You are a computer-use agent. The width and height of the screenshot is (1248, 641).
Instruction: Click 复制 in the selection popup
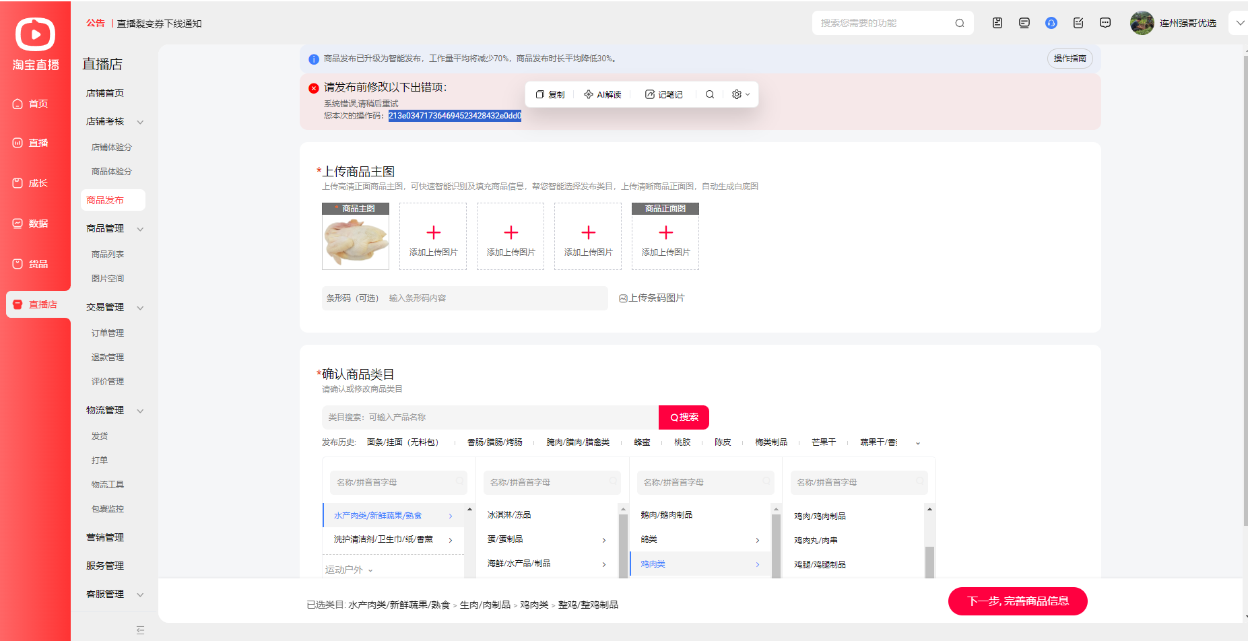(x=550, y=94)
